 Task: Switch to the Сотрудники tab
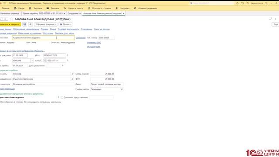[73, 14]
